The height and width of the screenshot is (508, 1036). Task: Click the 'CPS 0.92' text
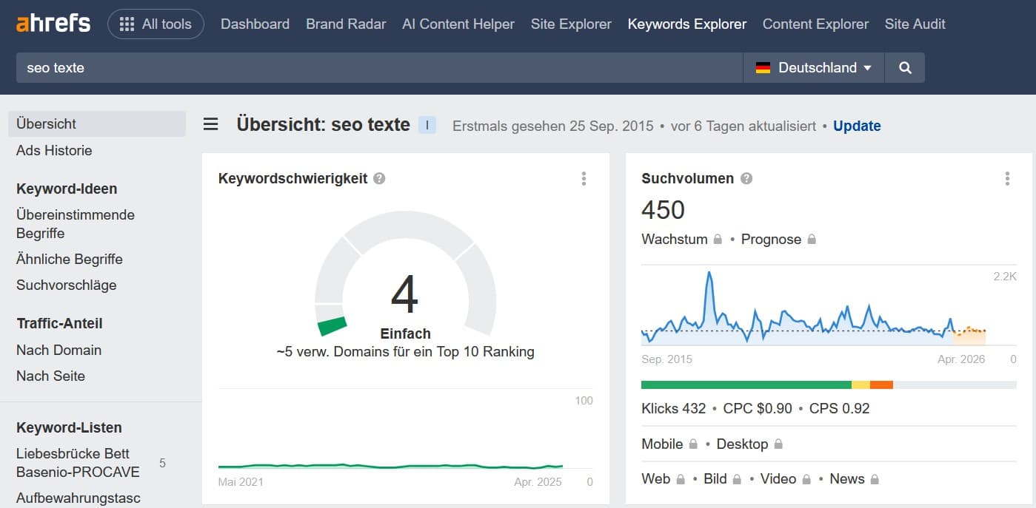839,408
